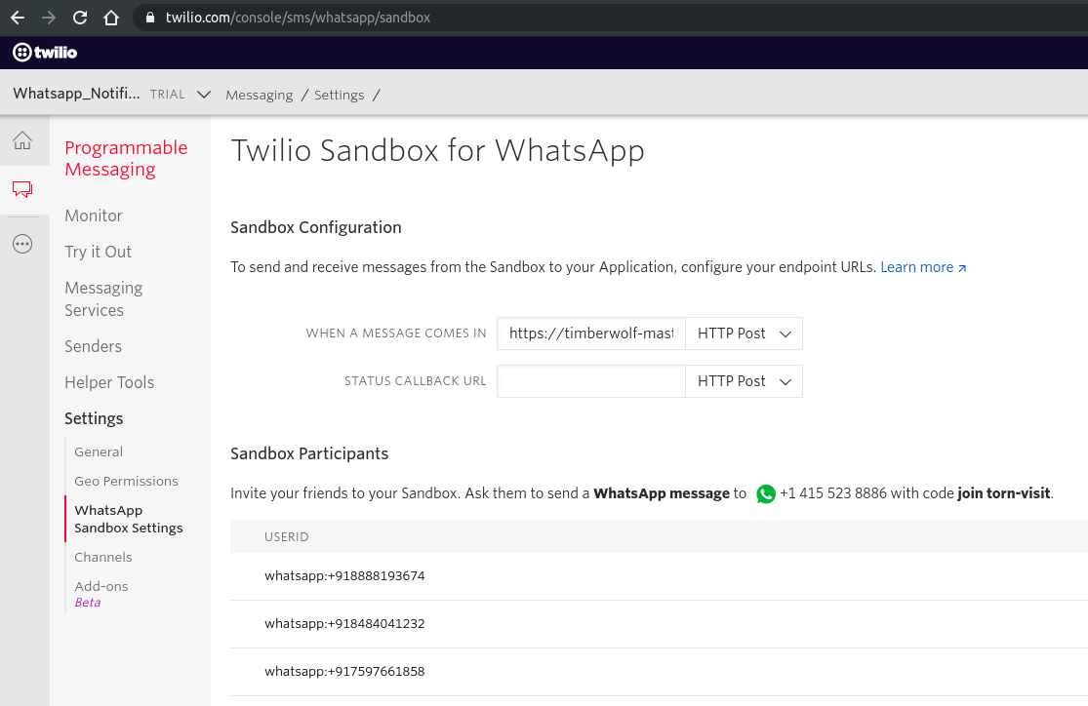Viewport: 1088px width, 706px height.
Task: Click the When A Message Comes In URL field
Action: 591,333
